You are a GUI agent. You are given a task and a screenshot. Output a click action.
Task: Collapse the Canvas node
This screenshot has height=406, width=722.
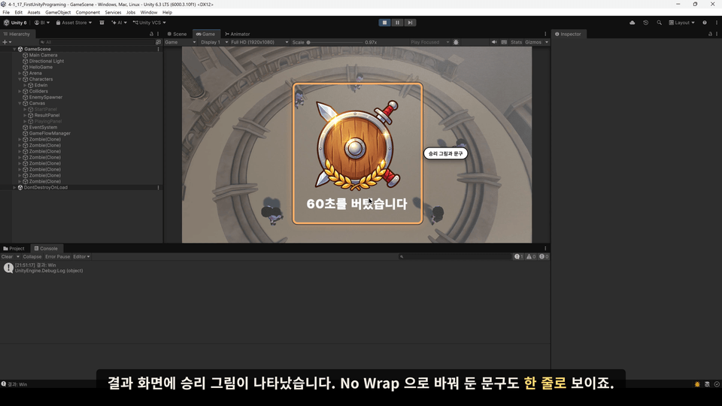20,103
